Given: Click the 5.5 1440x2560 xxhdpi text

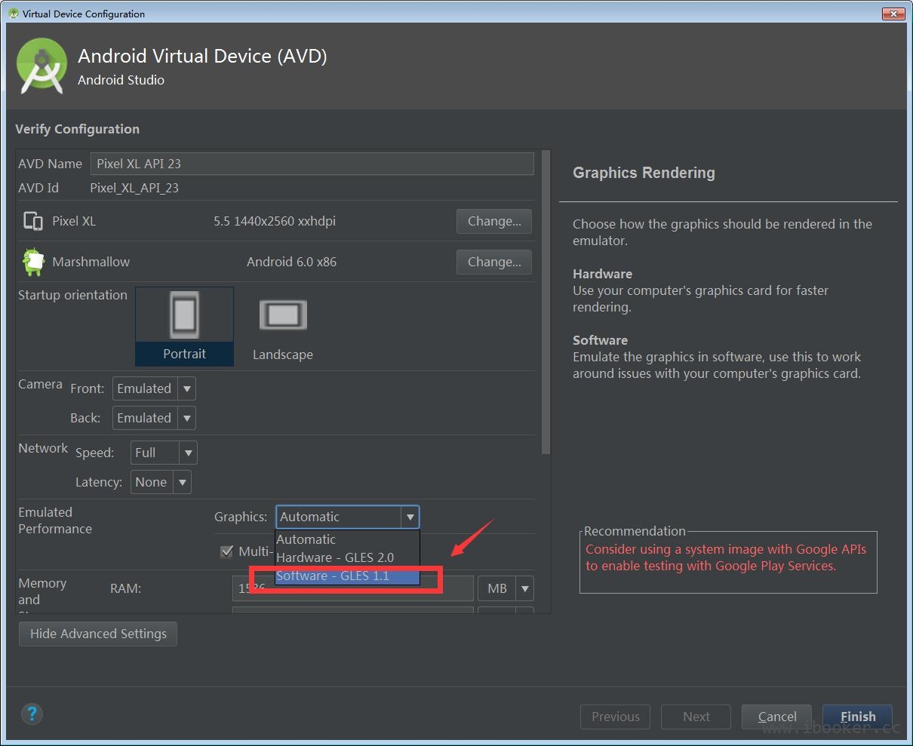Looking at the screenshot, I should (275, 221).
